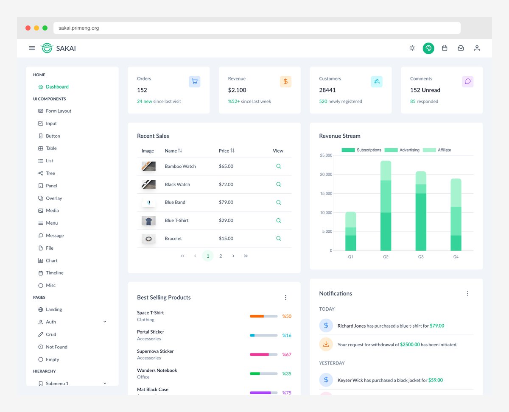Screen dimensions: 509x412
Task: Expand the Submenu 1 chevron
Action: pyautogui.click(x=105, y=383)
